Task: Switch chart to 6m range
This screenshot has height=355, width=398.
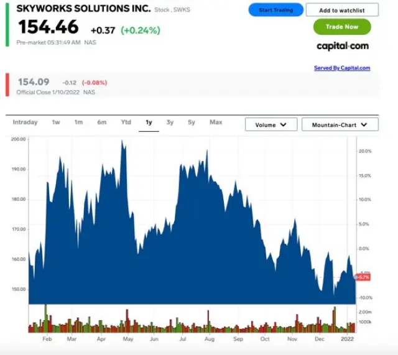Action: tap(101, 122)
